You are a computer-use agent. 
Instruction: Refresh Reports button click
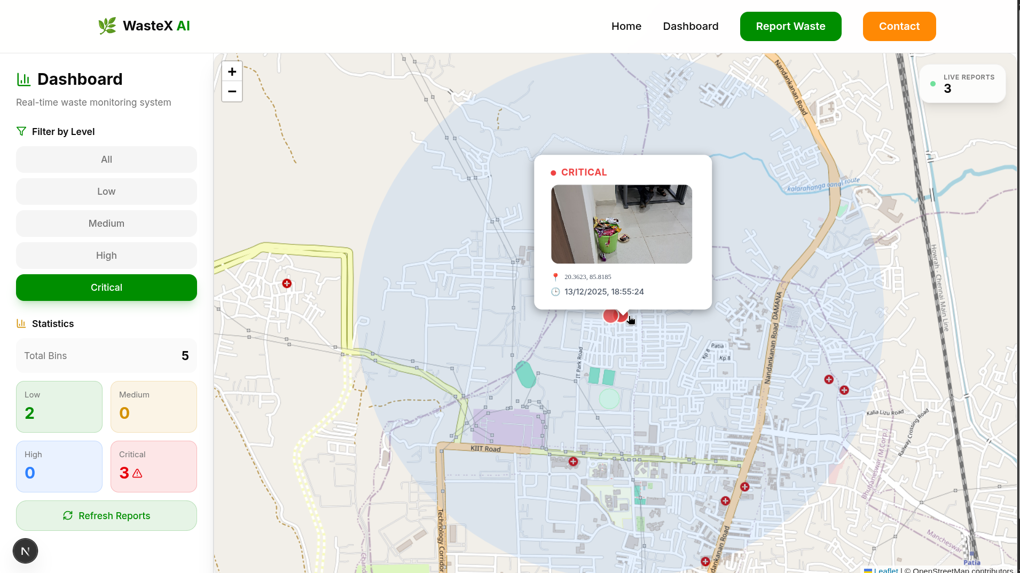click(x=106, y=515)
